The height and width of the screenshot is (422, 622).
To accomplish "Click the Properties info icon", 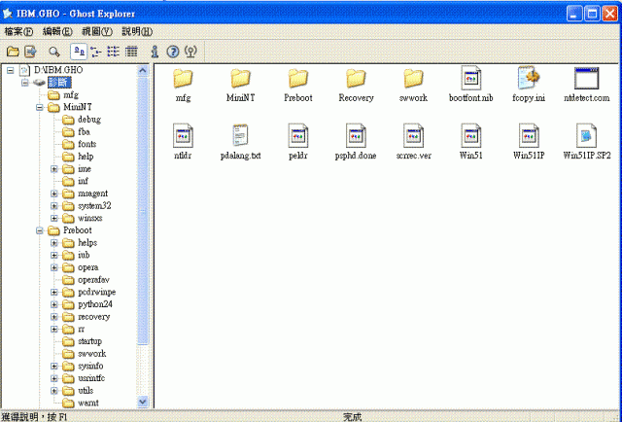I will pyautogui.click(x=155, y=52).
